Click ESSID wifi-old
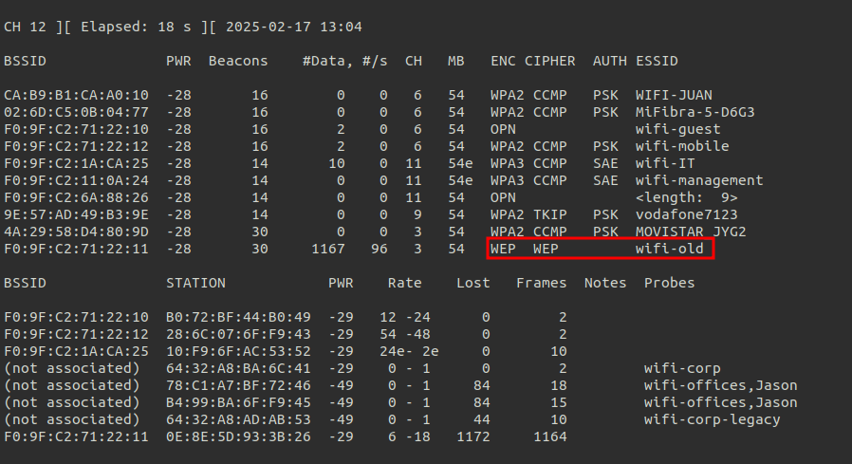The width and height of the screenshot is (852, 464). 670,249
